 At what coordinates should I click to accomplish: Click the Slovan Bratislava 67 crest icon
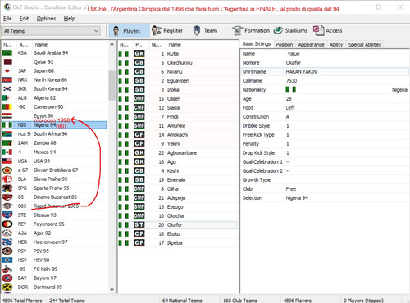tap(7, 170)
